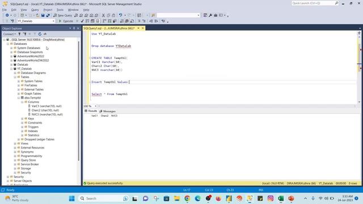Image resolution: width=363 pixels, height=204 pixels.
Task: Toggle Include Live Query Statistics
Action: (109, 21)
